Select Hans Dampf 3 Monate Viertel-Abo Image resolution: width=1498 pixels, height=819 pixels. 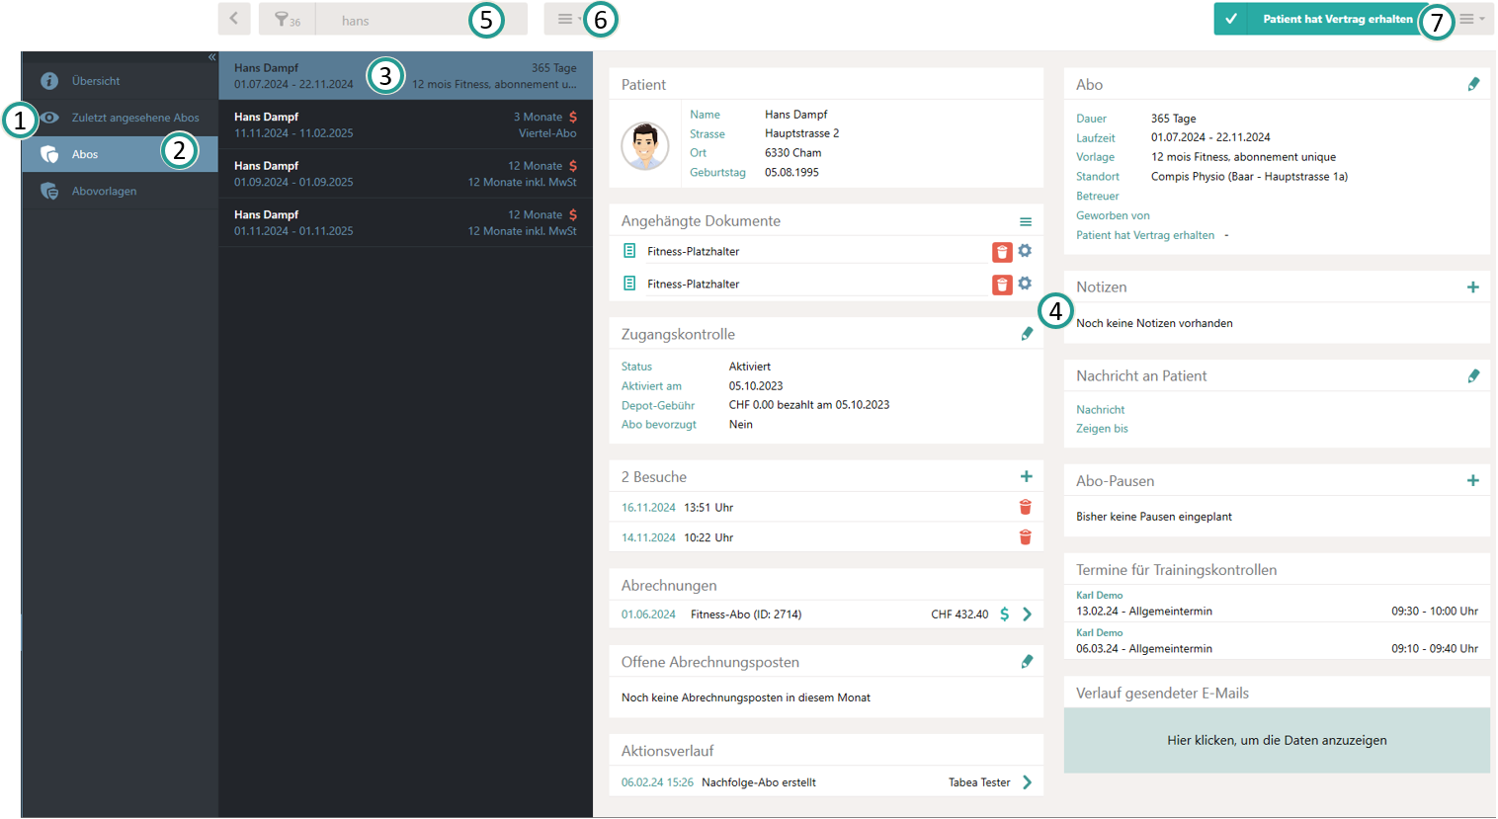tap(405, 124)
